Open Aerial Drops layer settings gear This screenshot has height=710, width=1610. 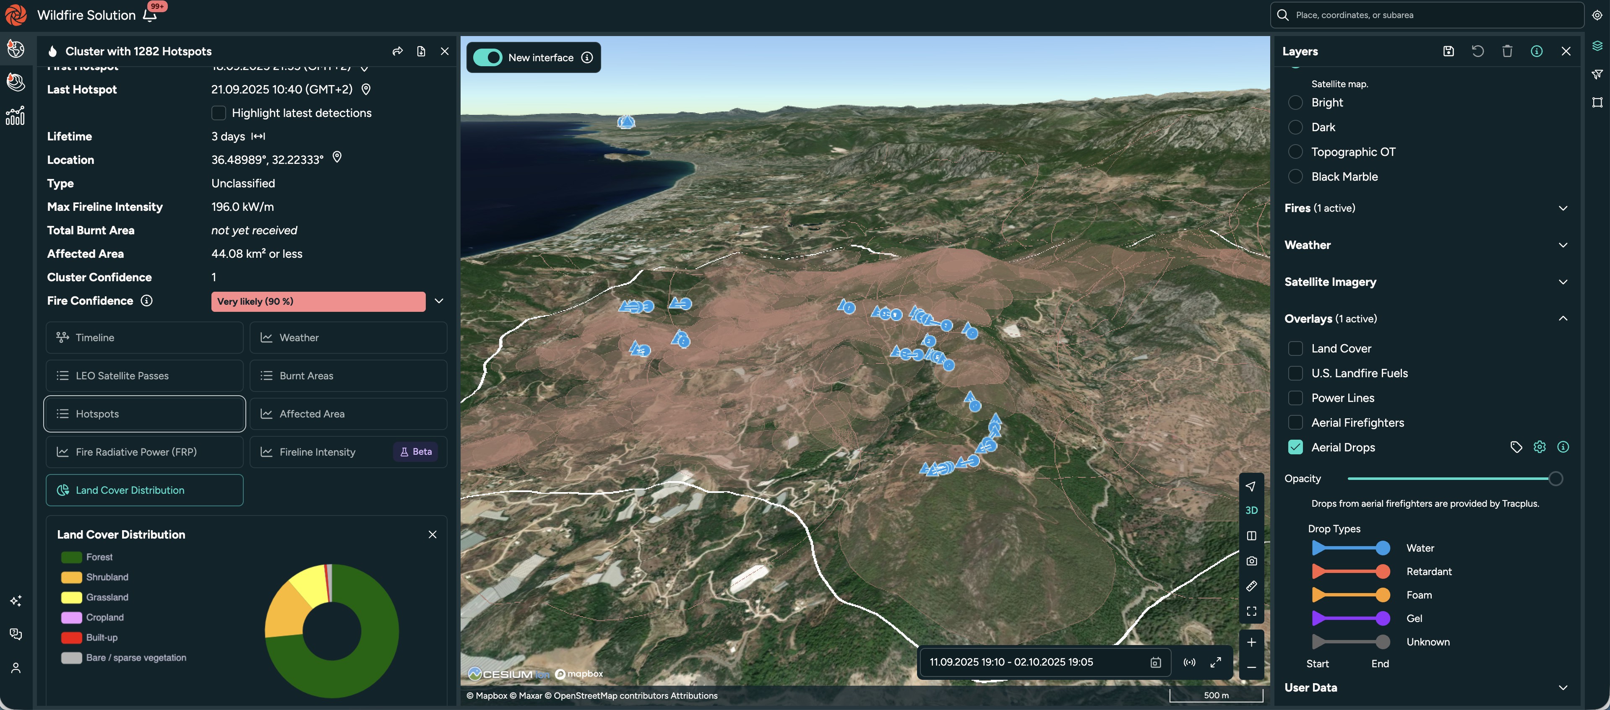pyautogui.click(x=1540, y=446)
